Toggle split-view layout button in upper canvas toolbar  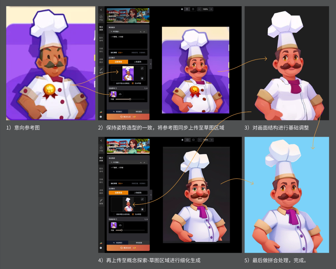[x=187, y=9]
